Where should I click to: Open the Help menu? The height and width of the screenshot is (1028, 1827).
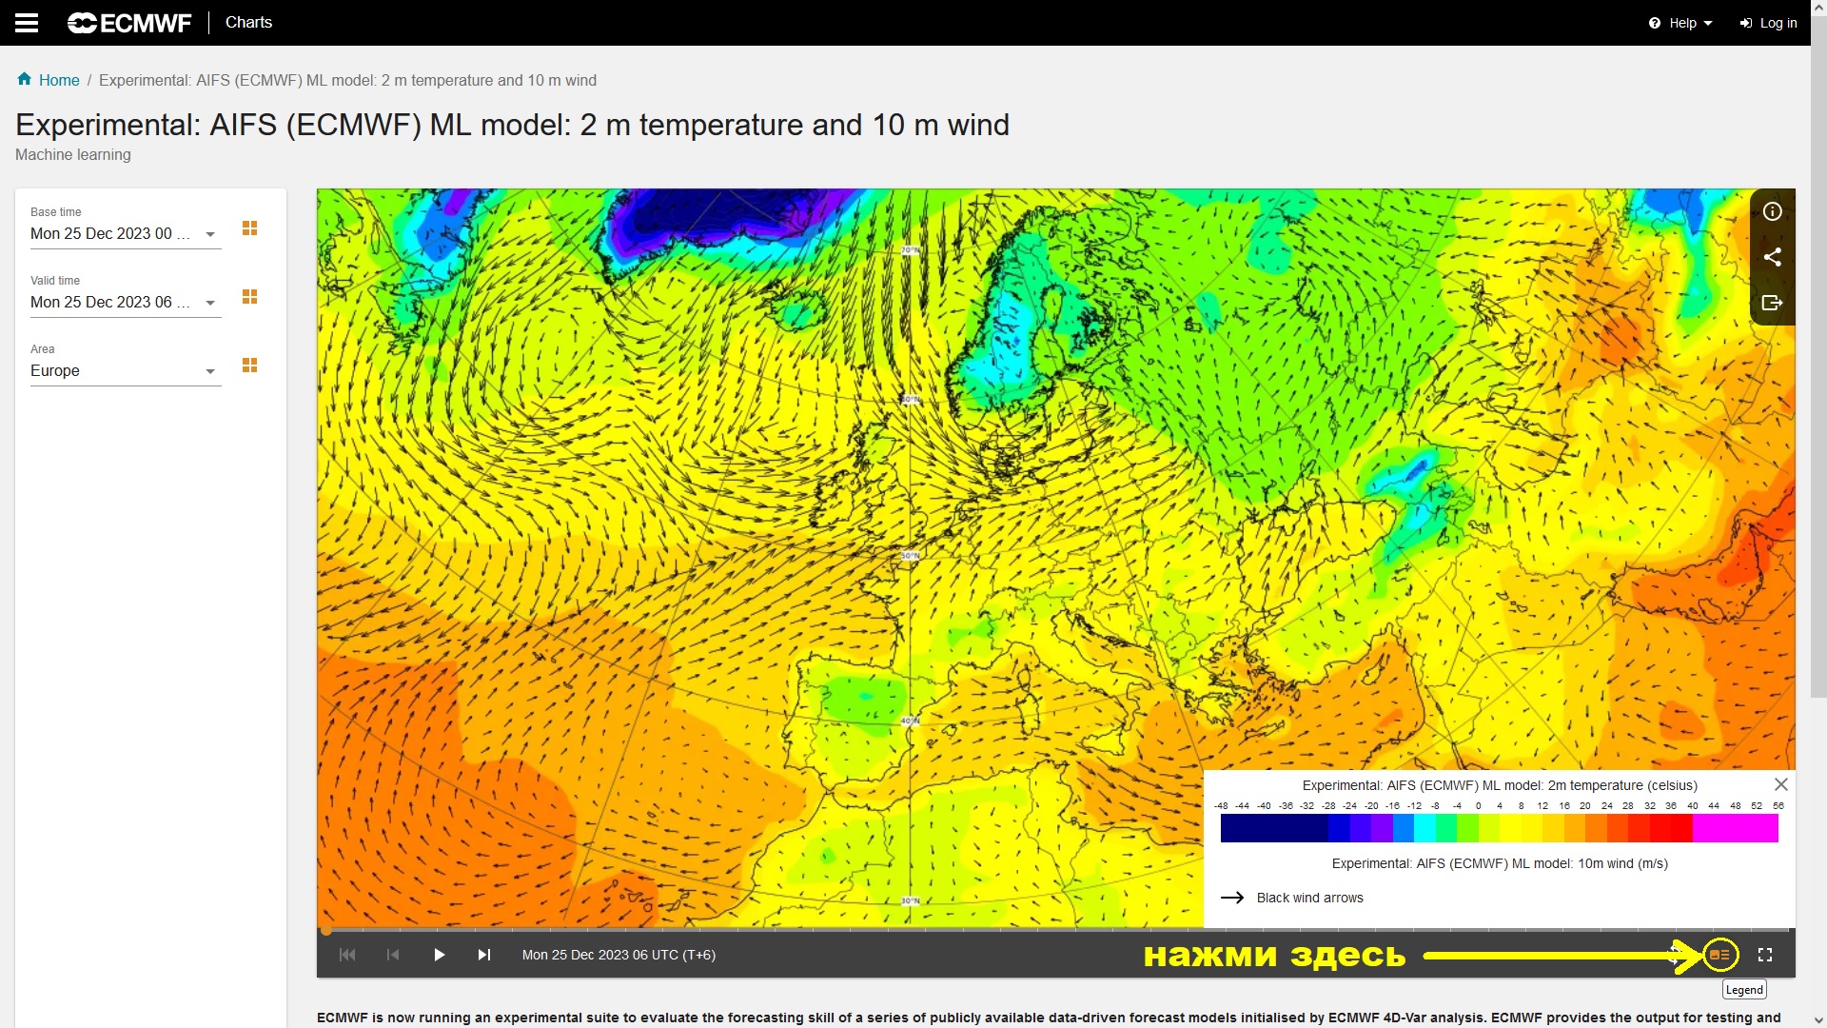point(1681,23)
